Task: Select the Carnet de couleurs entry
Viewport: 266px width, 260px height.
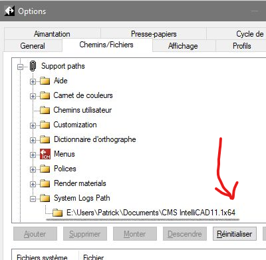Action: coord(83,95)
